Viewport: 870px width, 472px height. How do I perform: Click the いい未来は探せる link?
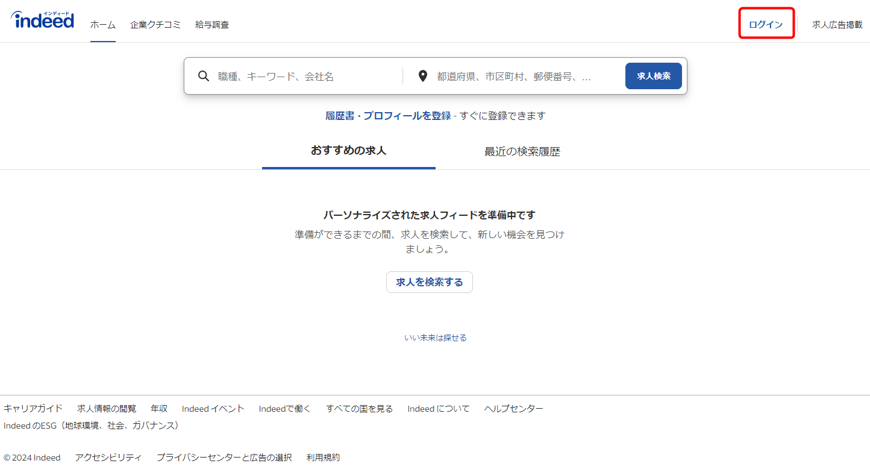pos(435,338)
